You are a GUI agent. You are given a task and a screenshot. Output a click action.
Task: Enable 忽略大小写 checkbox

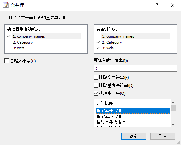pos(7,61)
